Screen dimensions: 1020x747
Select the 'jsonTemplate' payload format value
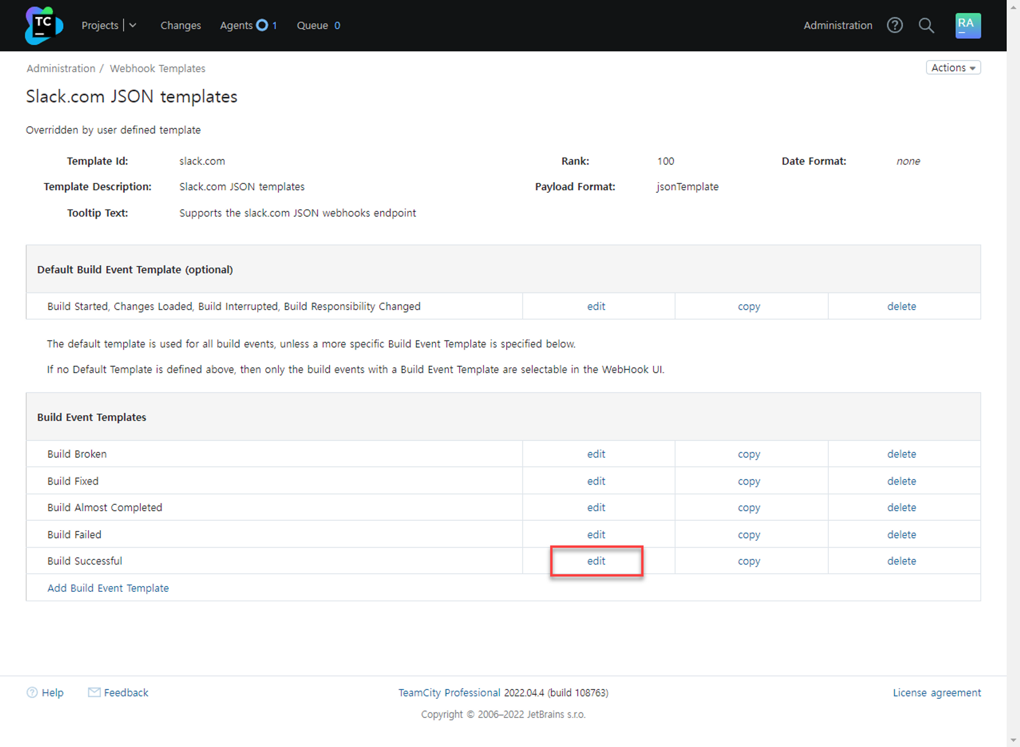[x=687, y=186]
